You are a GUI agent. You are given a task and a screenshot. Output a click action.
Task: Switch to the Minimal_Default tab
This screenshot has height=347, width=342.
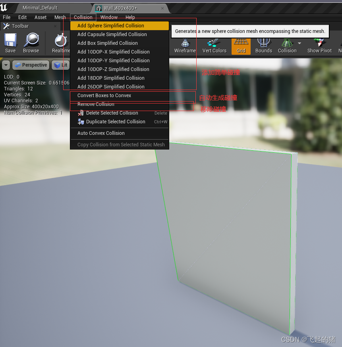pos(40,8)
